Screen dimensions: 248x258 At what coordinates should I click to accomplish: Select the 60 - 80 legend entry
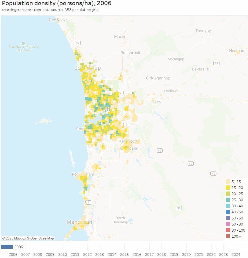[228, 224]
